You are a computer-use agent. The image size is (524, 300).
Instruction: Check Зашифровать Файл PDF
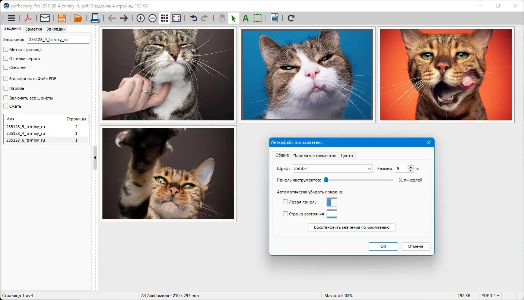click(6, 79)
